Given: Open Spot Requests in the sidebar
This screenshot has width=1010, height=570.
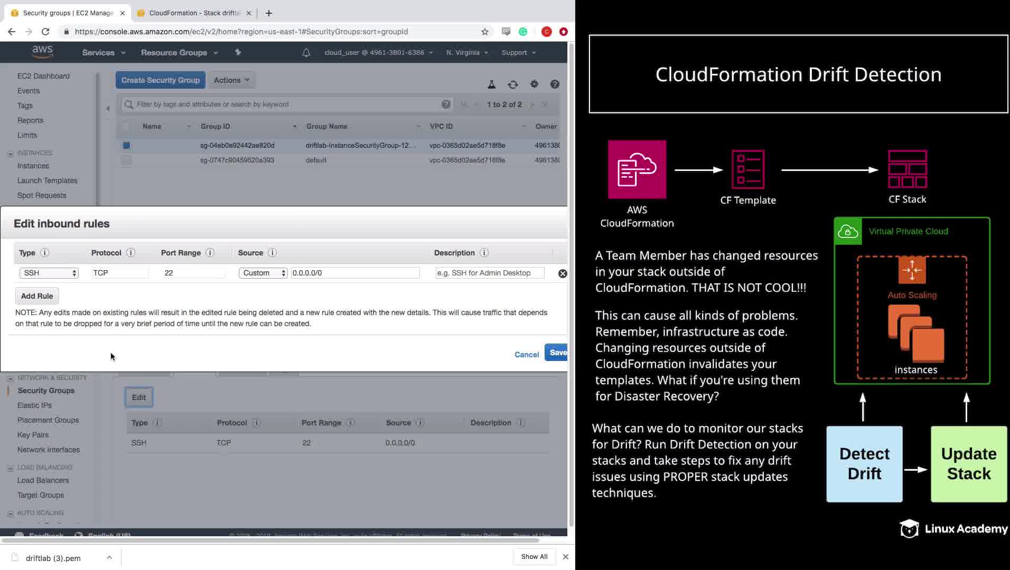Looking at the screenshot, I should click(x=42, y=195).
